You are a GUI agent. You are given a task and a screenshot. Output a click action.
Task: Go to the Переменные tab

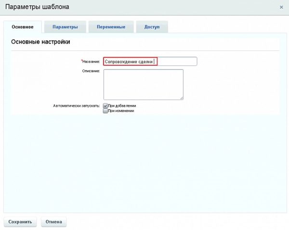(x=110, y=27)
